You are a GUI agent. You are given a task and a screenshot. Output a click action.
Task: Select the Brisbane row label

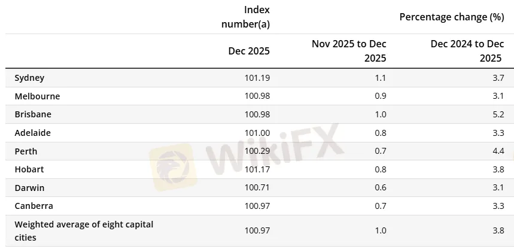pyautogui.click(x=33, y=114)
